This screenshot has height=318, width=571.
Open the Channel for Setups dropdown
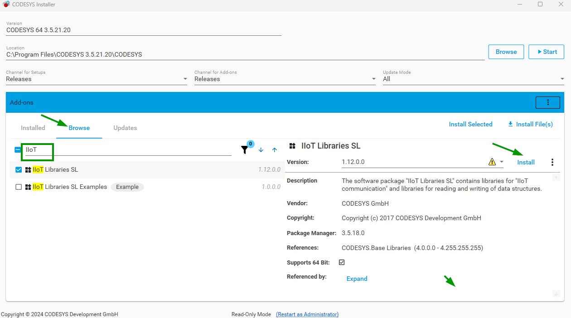185,79
